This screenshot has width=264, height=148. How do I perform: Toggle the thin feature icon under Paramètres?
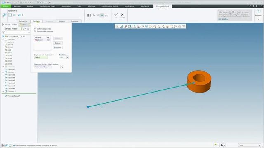24,15
